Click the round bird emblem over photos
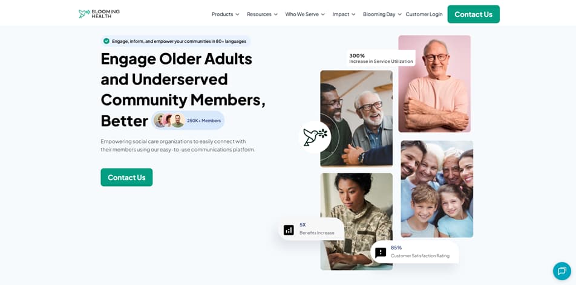The height and width of the screenshot is (285, 576). (x=315, y=137)
